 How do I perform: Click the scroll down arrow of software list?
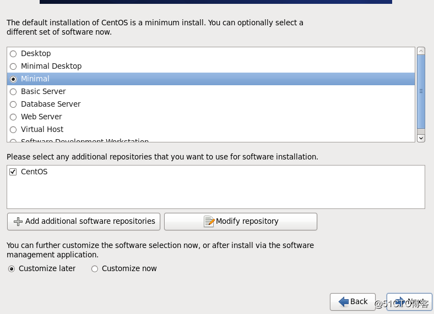click(421, 138)
